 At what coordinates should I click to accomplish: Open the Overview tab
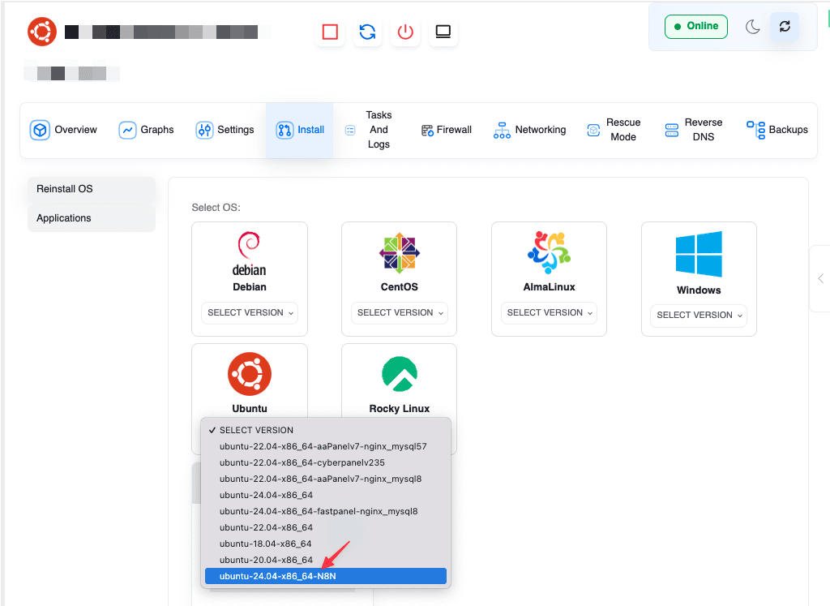coord(63,130)
